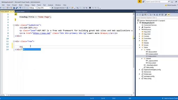178x100 pixels.
Task: Toggle Preview Selected Items in Solution Explorer
Action: click(169, 15)
